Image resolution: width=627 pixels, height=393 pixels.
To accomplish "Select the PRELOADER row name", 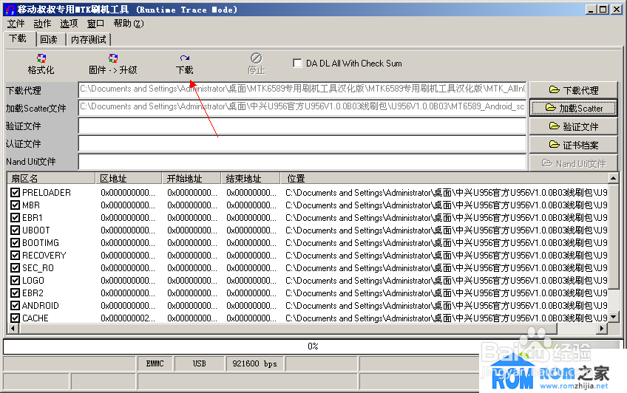I will [47, 193].
